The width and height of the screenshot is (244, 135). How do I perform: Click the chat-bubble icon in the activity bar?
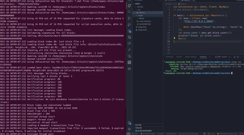coord(129,44)
